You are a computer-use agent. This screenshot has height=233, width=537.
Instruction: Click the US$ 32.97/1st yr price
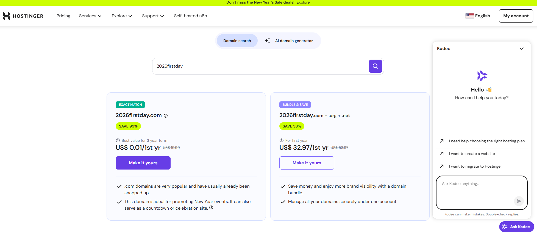(304, 148)
